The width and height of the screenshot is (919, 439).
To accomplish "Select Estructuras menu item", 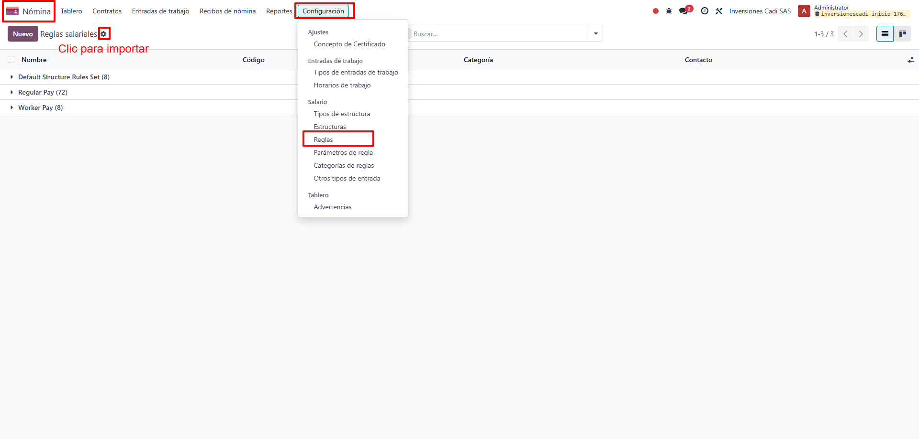I will click(x=330, y=127).
